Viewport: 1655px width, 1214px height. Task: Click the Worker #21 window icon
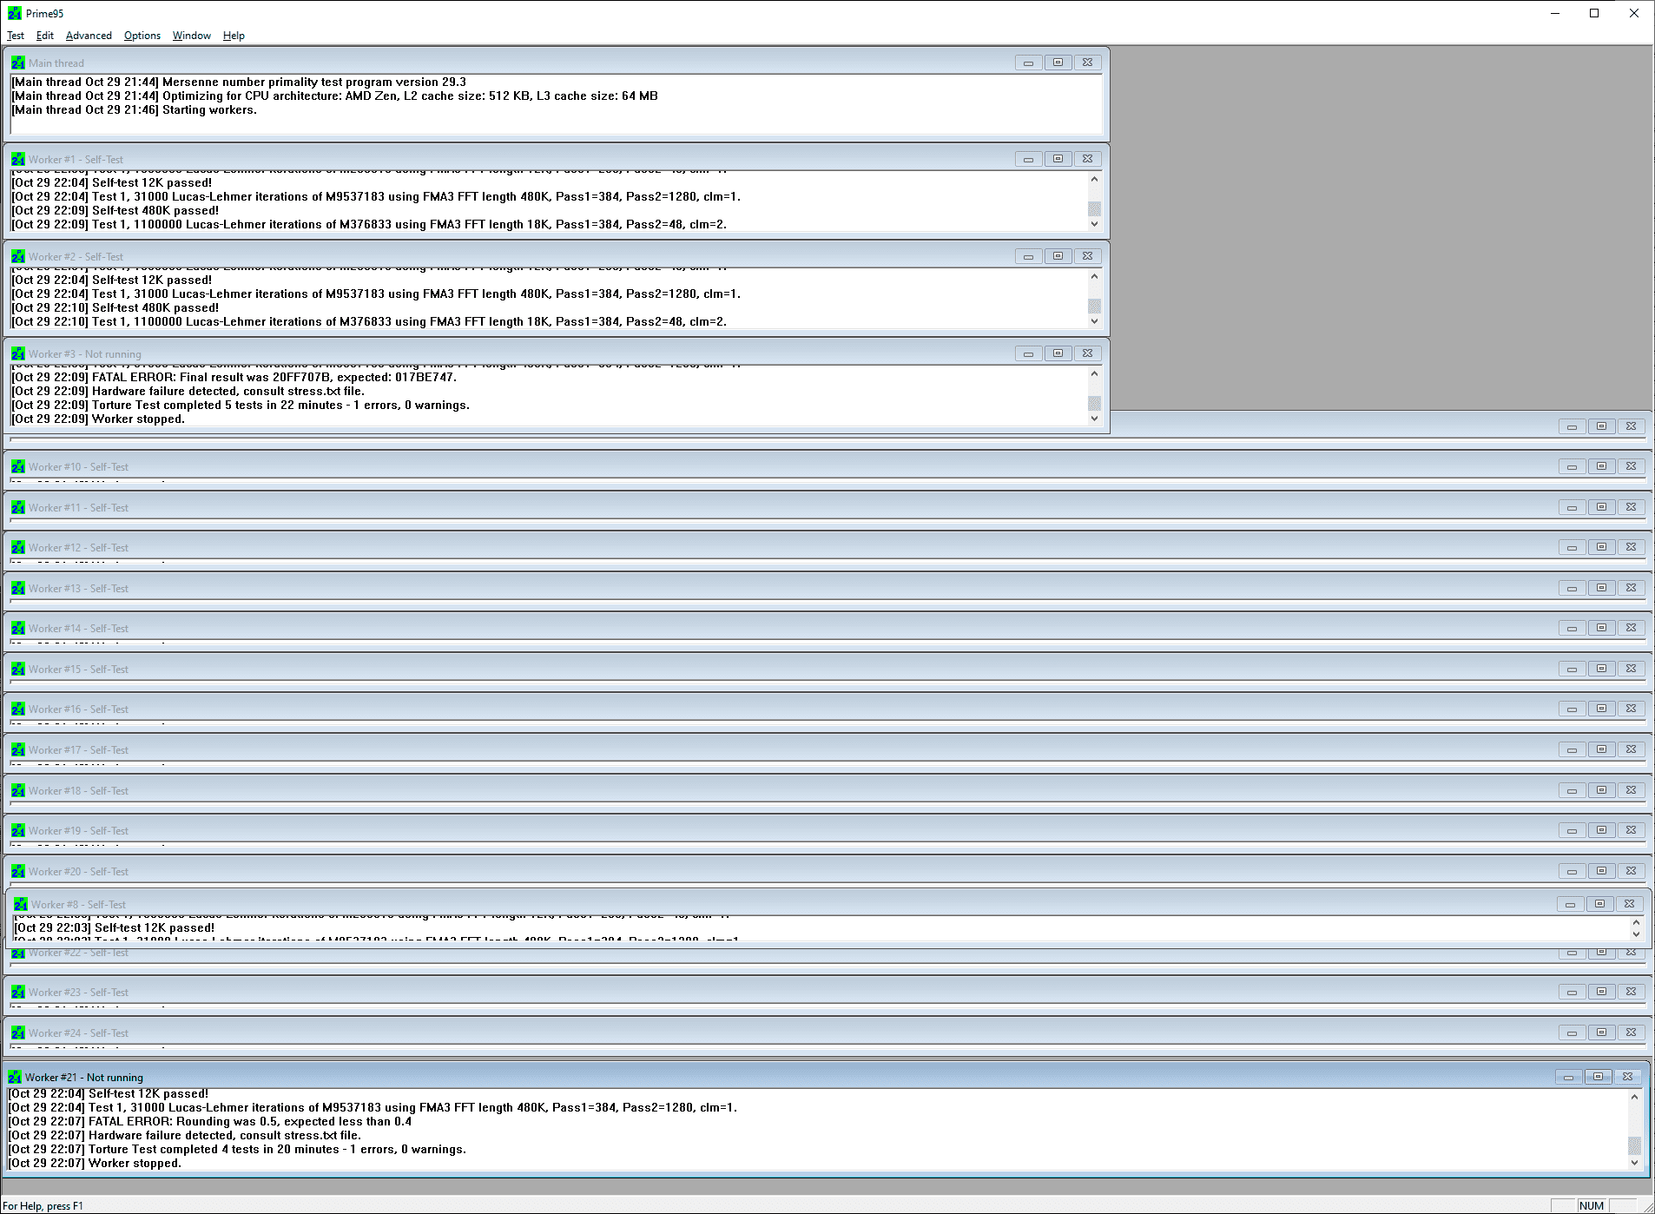tap(15, 1077)
